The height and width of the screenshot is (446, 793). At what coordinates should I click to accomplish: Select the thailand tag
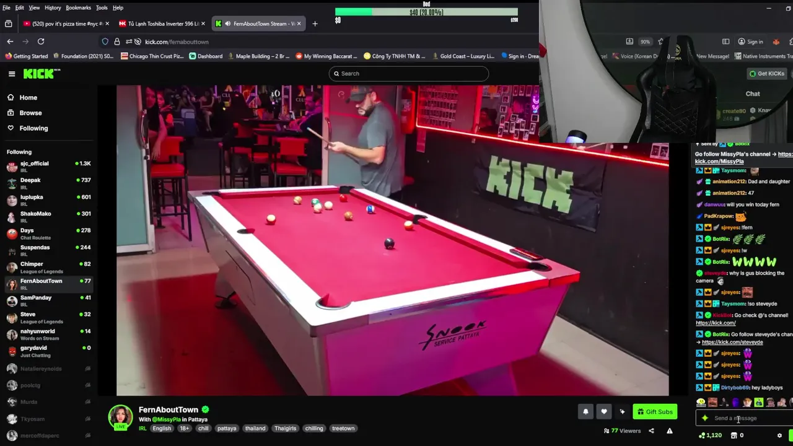click(255, 428)
